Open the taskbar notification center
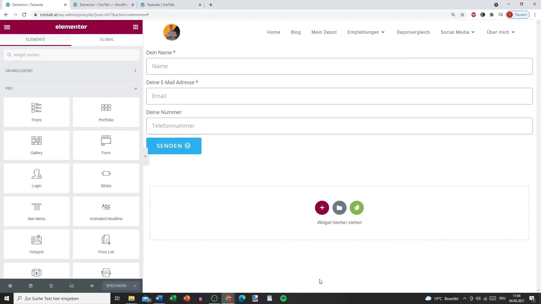 point(532,298)
